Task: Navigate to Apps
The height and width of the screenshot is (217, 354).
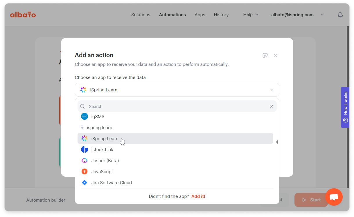Action: pos(200,15)
